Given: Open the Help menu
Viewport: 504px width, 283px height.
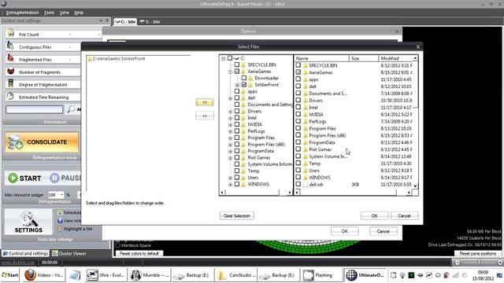Looking at the screenshot, I should pos(79,13).
